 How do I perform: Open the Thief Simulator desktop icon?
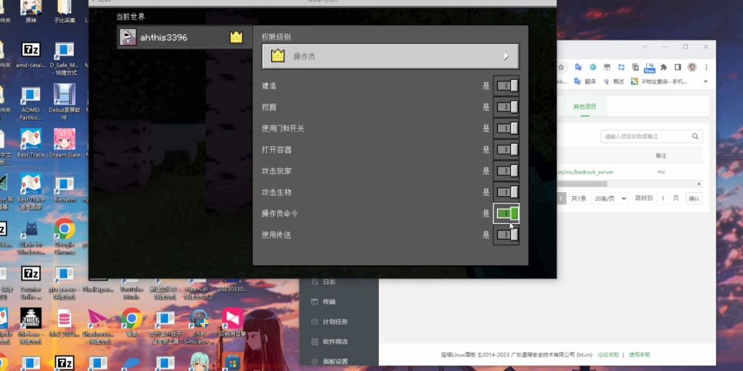[x=199, y=327]
